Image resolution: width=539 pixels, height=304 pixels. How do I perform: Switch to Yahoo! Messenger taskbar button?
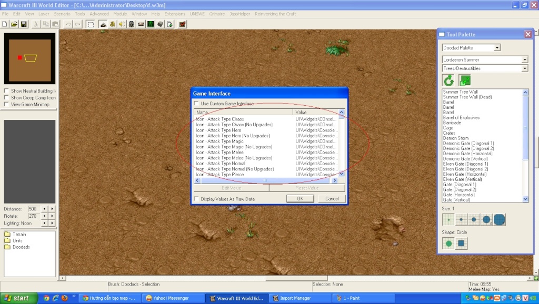point(173,298)
